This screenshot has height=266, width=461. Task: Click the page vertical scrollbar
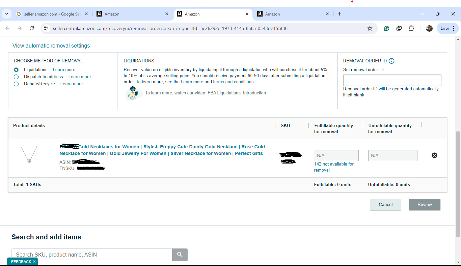pyautogui.click(x=458, y=184)
